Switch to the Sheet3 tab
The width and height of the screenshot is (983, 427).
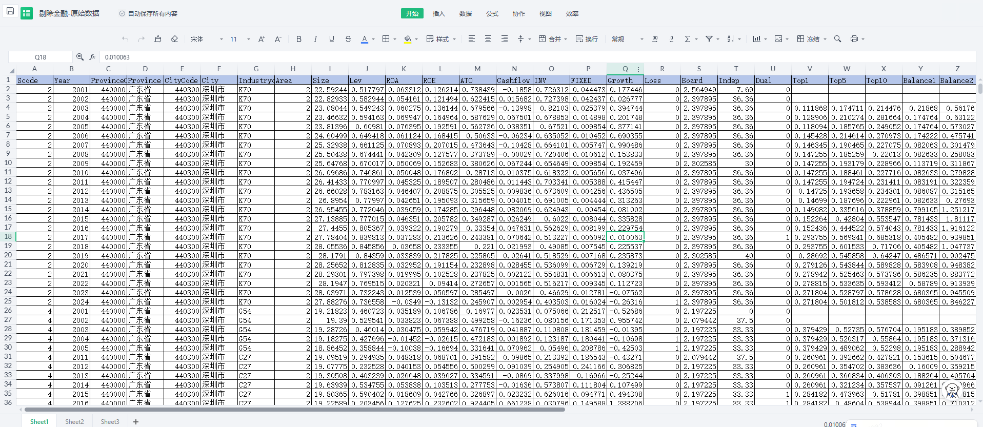pos(110,422)
